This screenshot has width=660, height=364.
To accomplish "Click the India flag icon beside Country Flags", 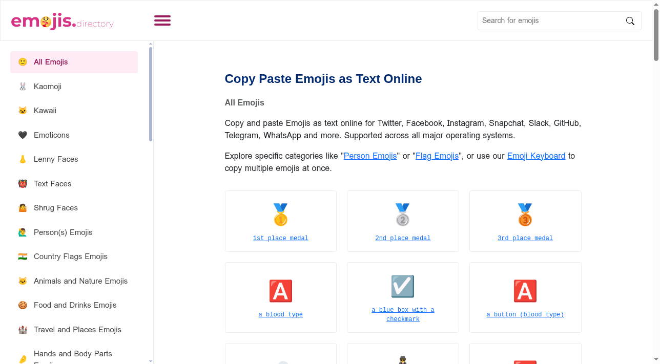I will tap(23, 256).
